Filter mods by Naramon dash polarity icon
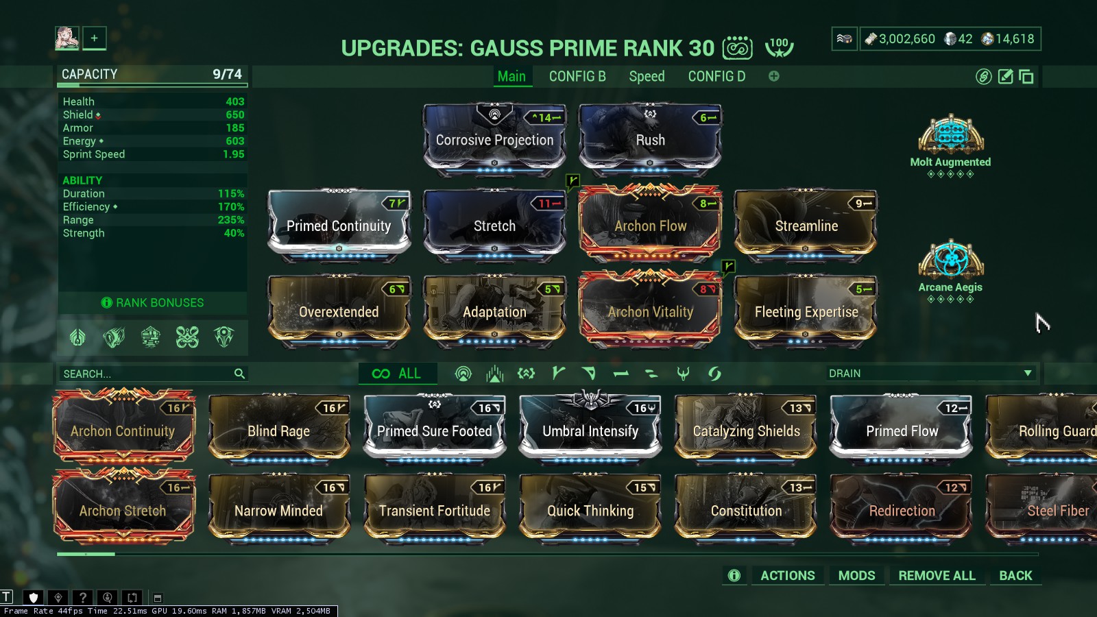The image size is (1097, 617). pos(620,374)
